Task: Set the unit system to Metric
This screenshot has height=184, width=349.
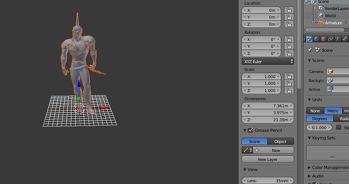Action: tap(333, 111)
